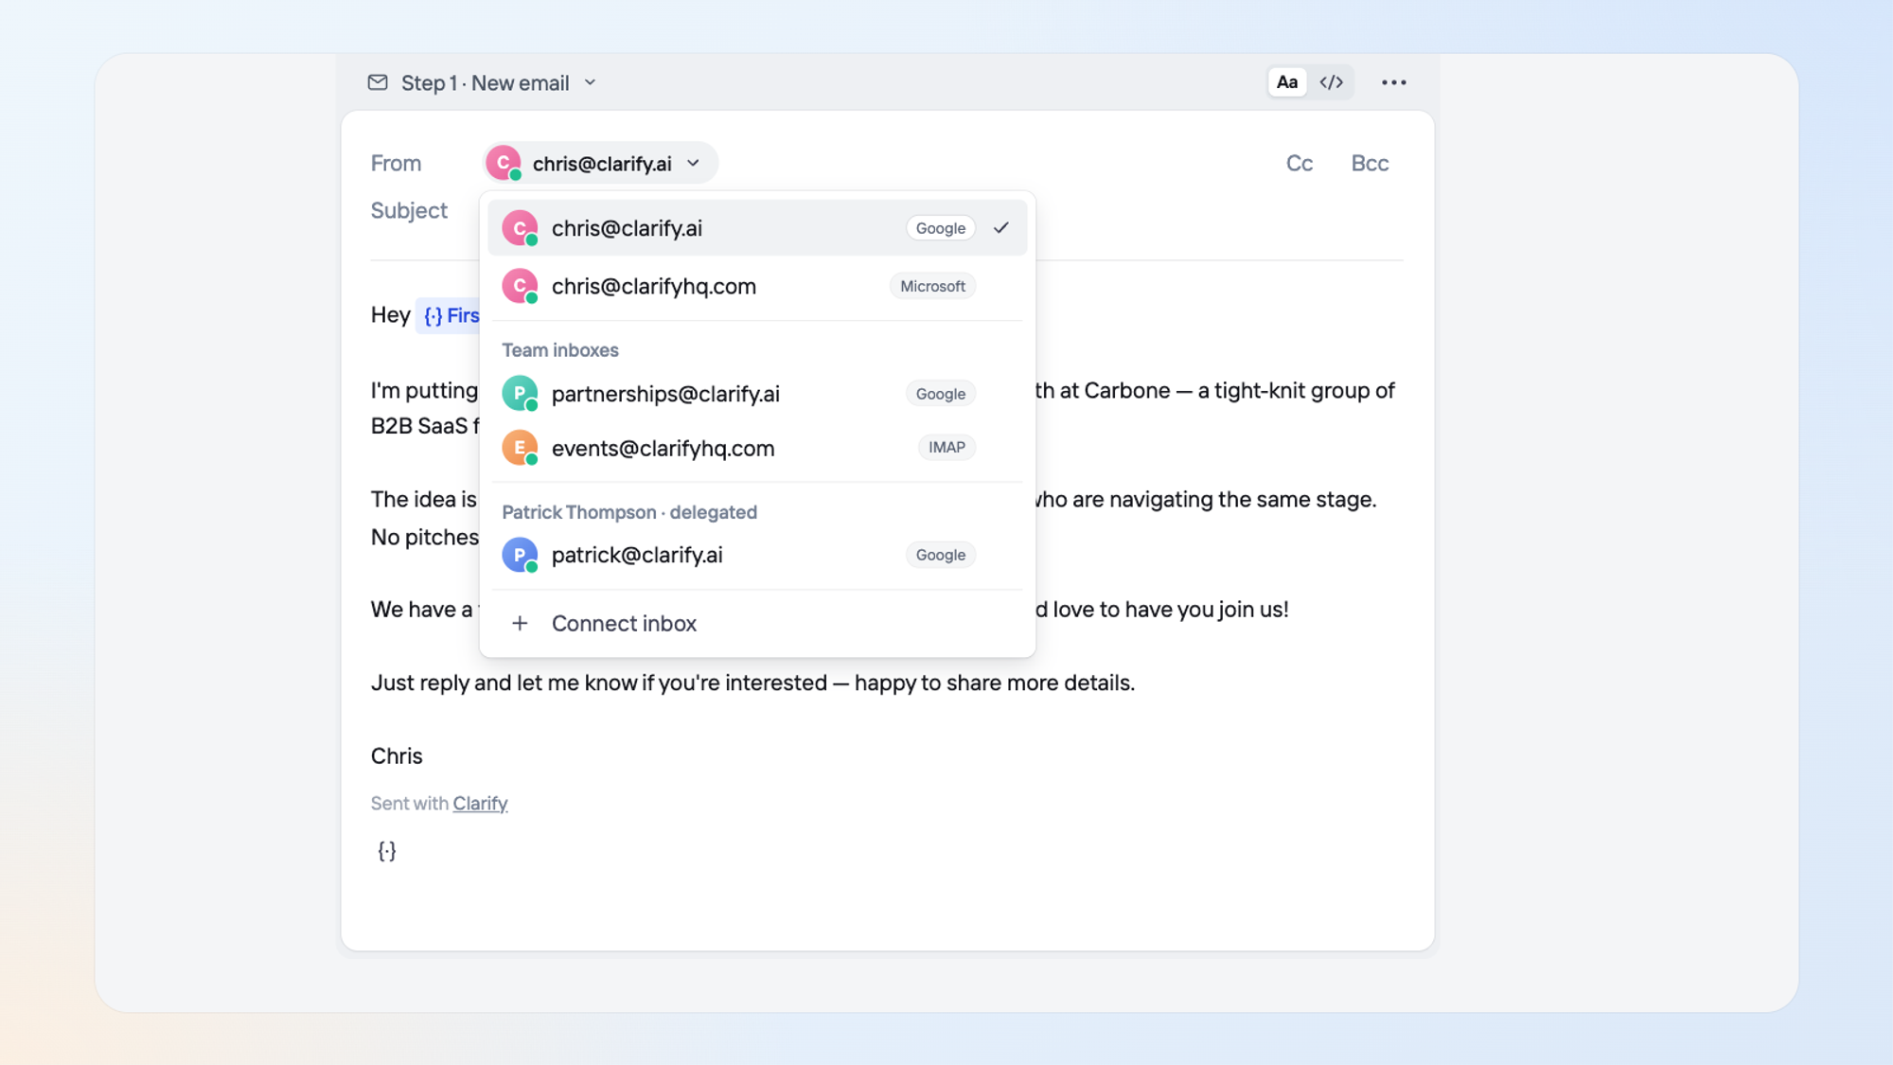This screenshot has height=1065, width=1893.
Task: Click the checkmark beside chris@clarify.ai
Action: [1001, 227]
